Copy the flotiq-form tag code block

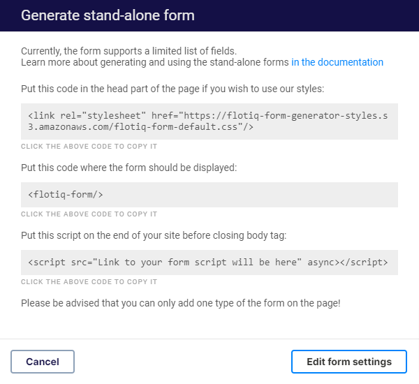[x=209, y=195]
